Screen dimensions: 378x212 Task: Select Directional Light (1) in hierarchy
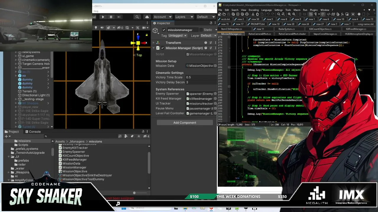[36, 95]
